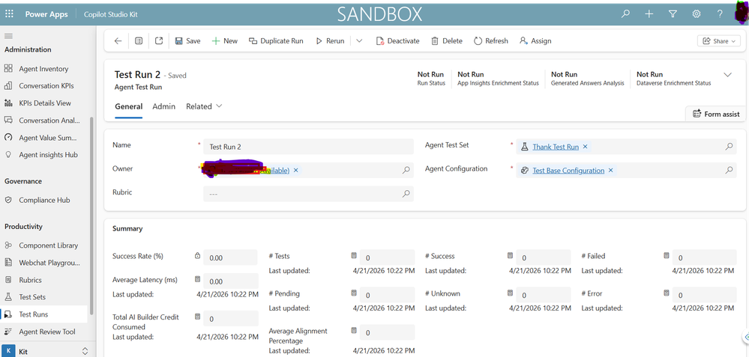Viewport: 749px width, 357px height.
Task: Go back using the left arrow
Action: (118, 41)
